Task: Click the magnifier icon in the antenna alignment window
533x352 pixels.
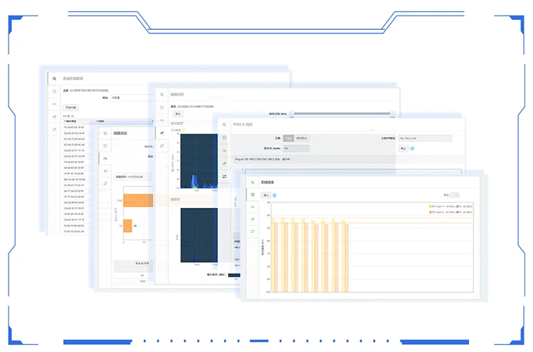Action: pyautogui.click(x=252, y=182)
